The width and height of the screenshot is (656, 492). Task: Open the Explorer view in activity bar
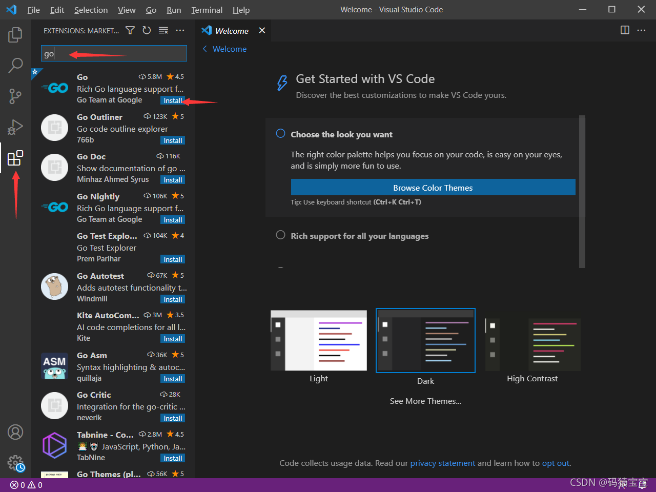pyautogui.click(x=15, y=35)
